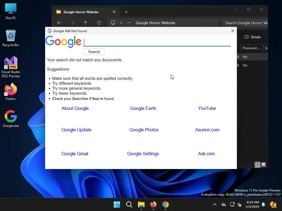
Task: Click the Search button under the search box
Action: (94, 52)
